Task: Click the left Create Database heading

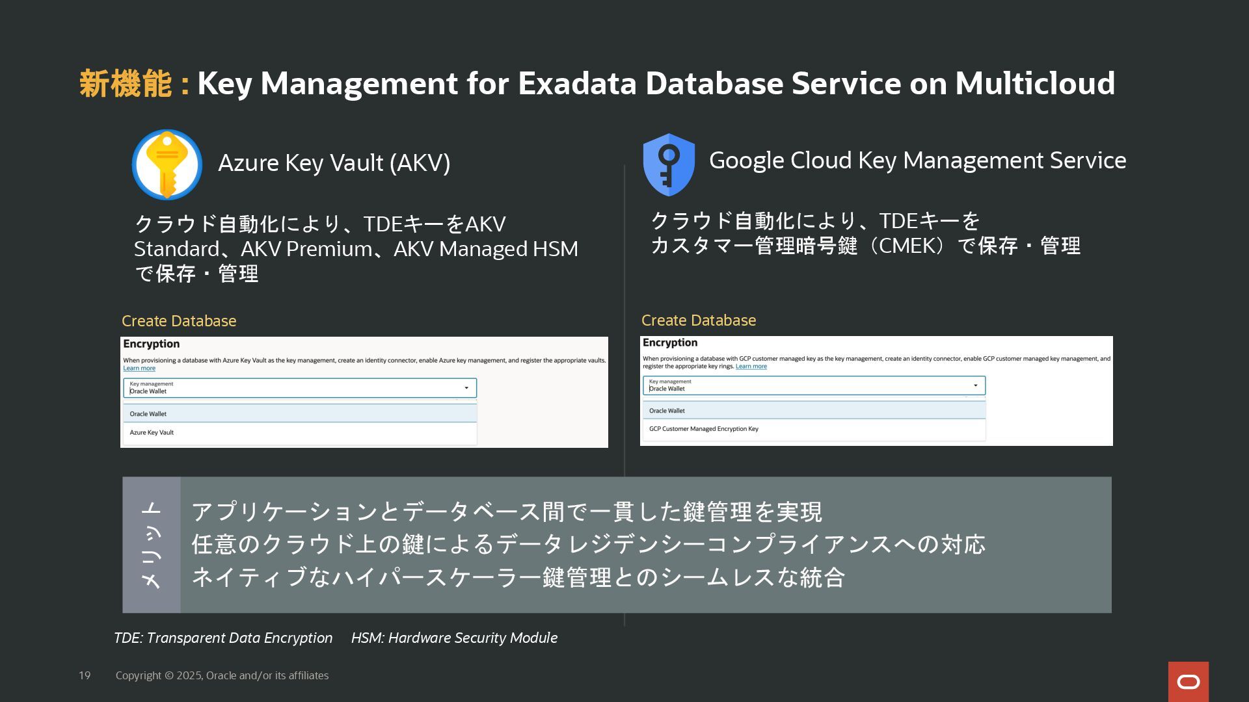Action: (179, 321)
